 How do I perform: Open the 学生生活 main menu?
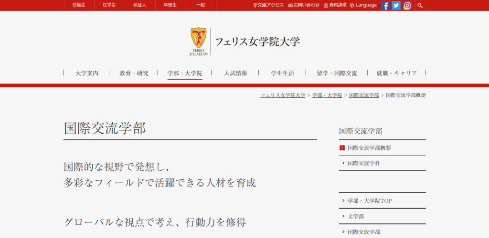pos(283,73)
